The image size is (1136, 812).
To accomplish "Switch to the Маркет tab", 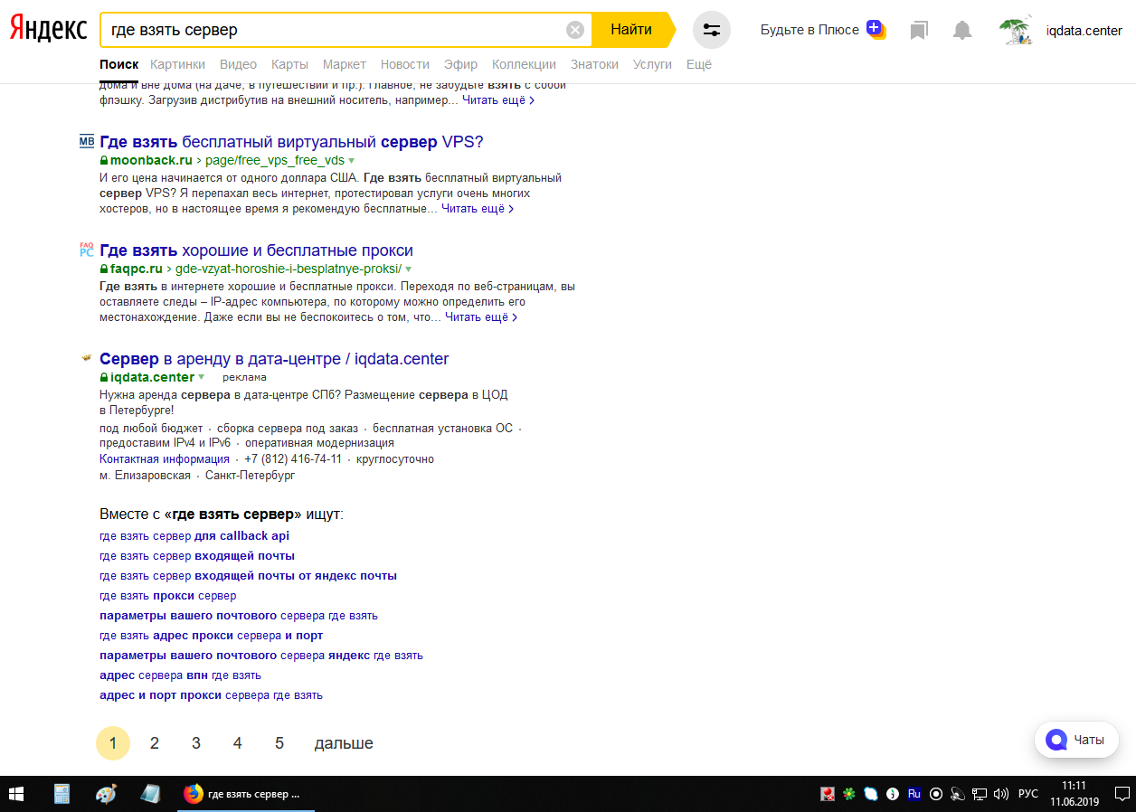I will point(345,64).
